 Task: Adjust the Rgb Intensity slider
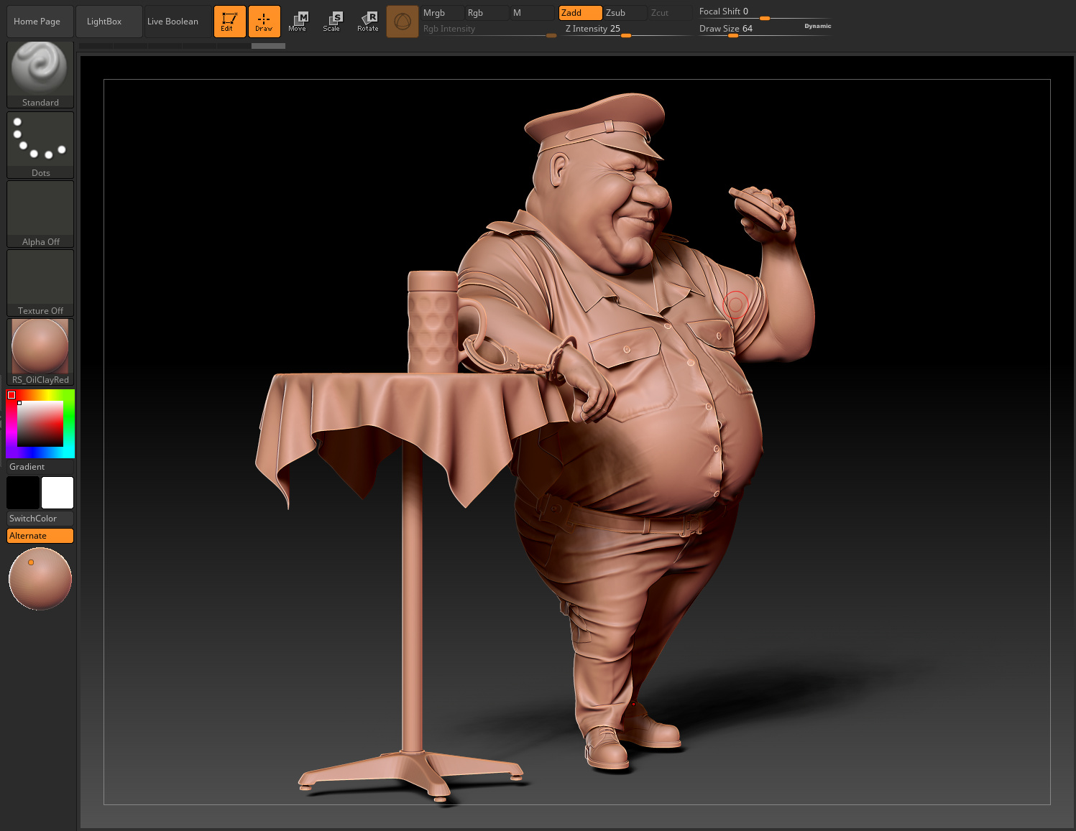[489, 29]
